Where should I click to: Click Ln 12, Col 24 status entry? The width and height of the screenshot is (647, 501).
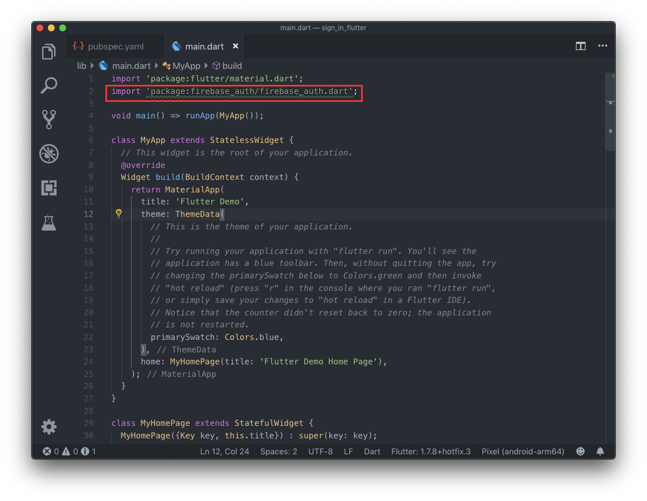224,451
